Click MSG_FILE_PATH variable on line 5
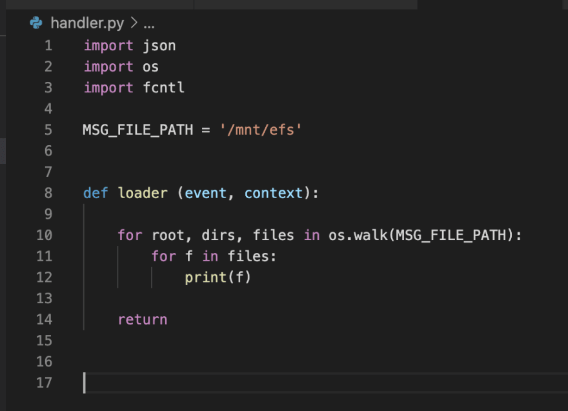This screenshot has height=411, width=568. [138, 130]
